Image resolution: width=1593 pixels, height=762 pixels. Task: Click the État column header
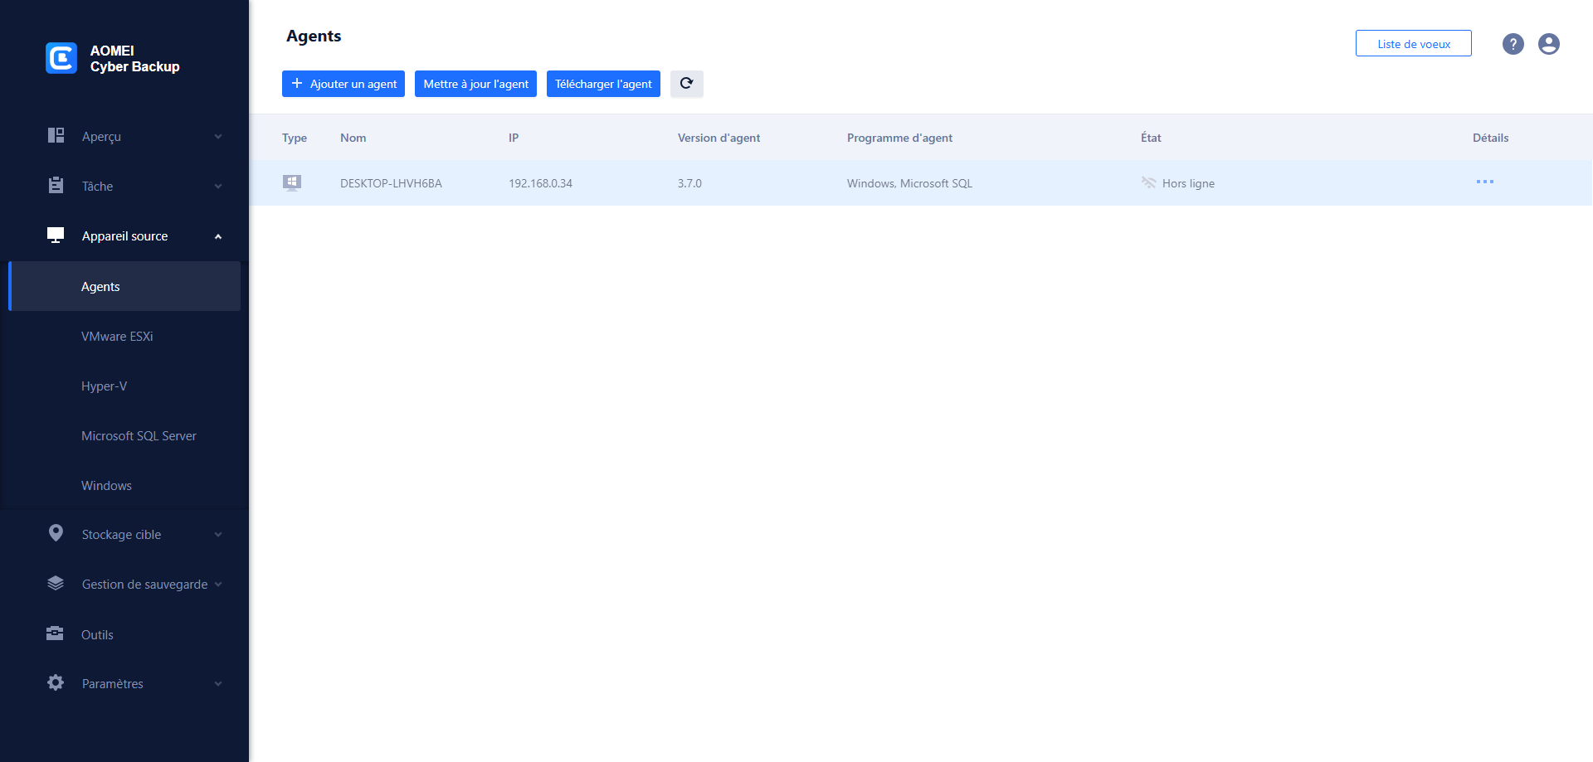click(1151, 138)
